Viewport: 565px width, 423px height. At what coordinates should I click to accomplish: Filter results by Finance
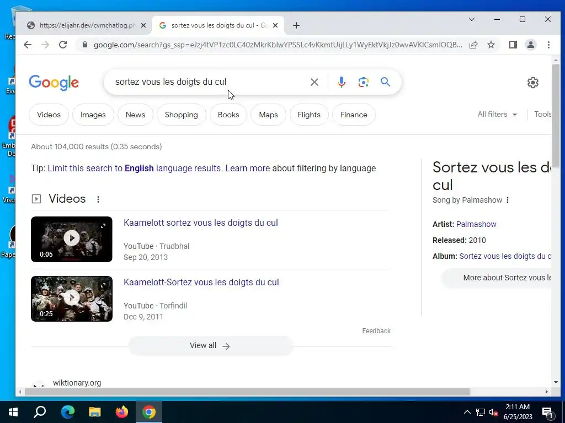354,115
